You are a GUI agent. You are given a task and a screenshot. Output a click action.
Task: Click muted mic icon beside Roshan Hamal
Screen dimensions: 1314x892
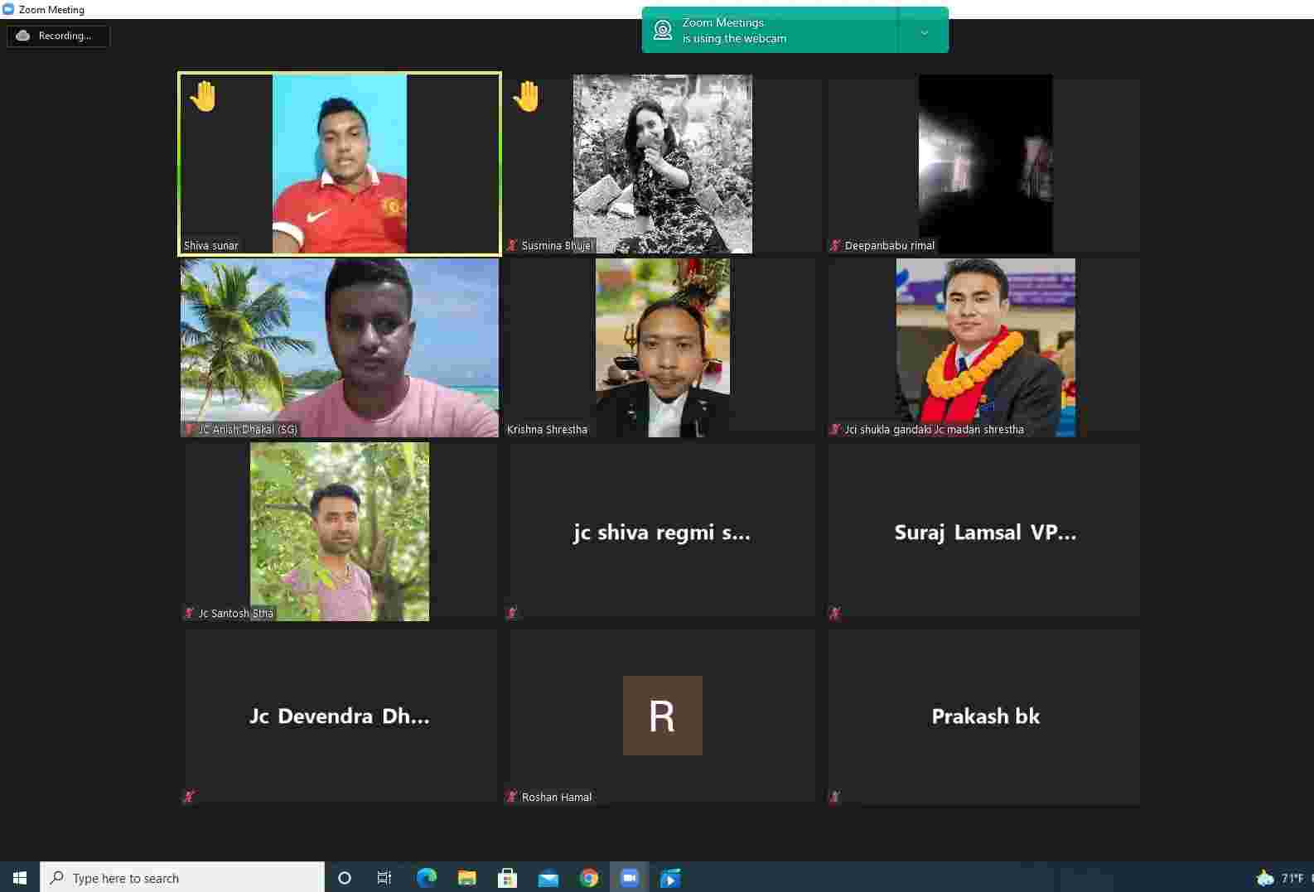click(x=512, y=797)
